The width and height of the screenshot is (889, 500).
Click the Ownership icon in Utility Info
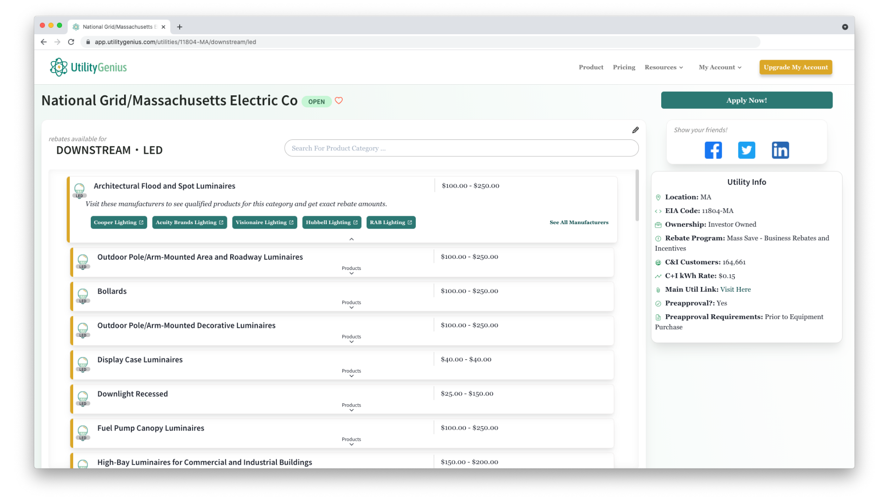[x=658, y=225]
